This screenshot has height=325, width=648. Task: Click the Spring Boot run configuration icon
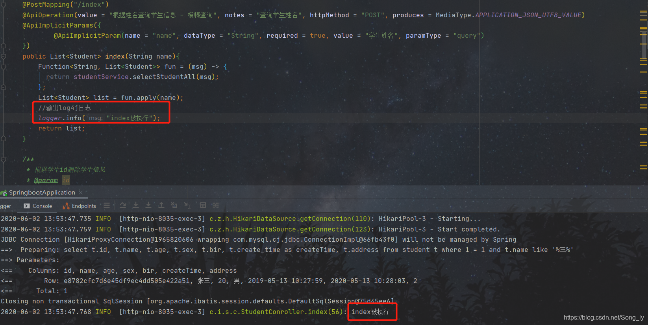[4, 193]
